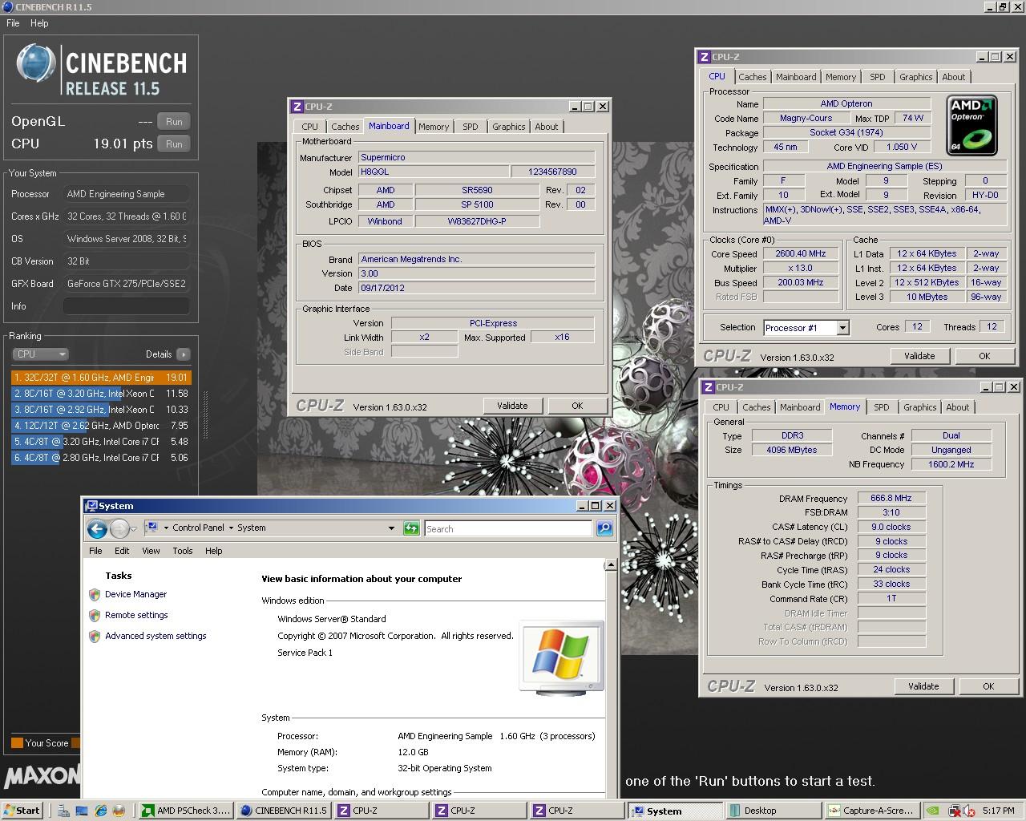Image resolution: width=1026 pixels, height=821 pixels.
Task: Switch to the Caches tab in the CPU CPU-Z window
Action: (x=753, y=77)
